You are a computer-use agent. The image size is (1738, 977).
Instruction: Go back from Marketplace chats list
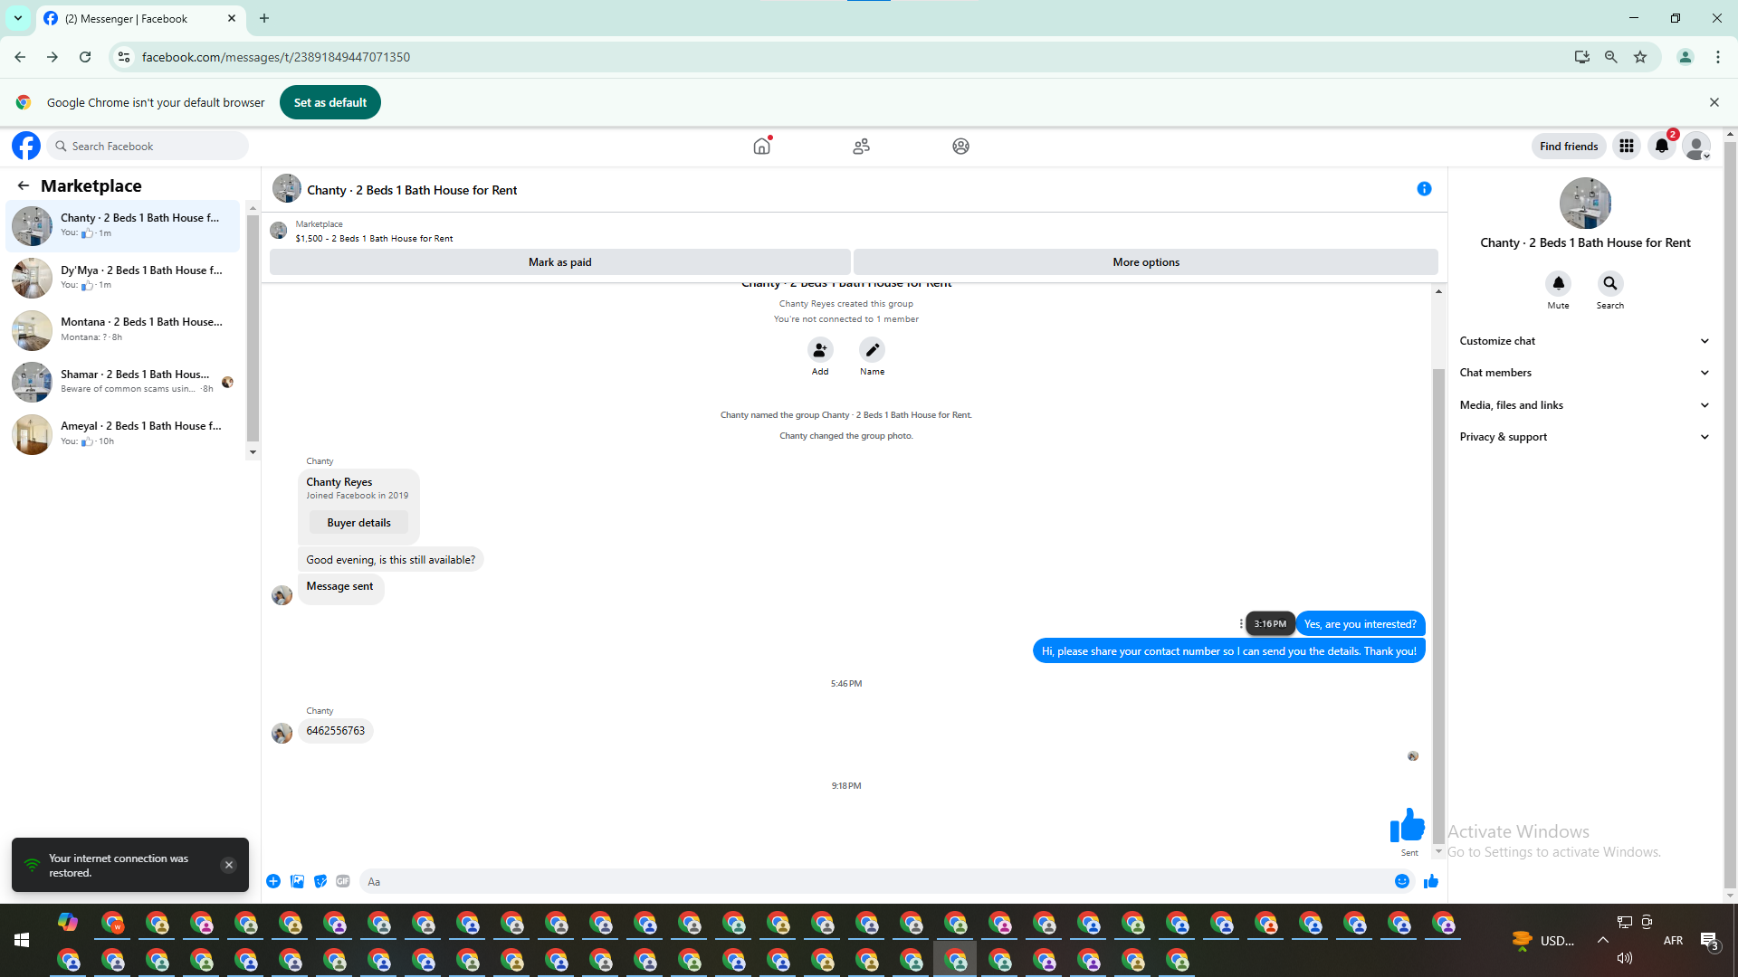(24, 185)
